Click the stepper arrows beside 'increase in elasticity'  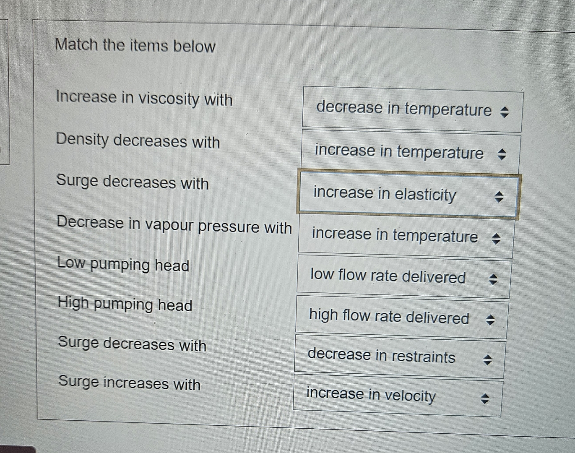click(500, 197)
